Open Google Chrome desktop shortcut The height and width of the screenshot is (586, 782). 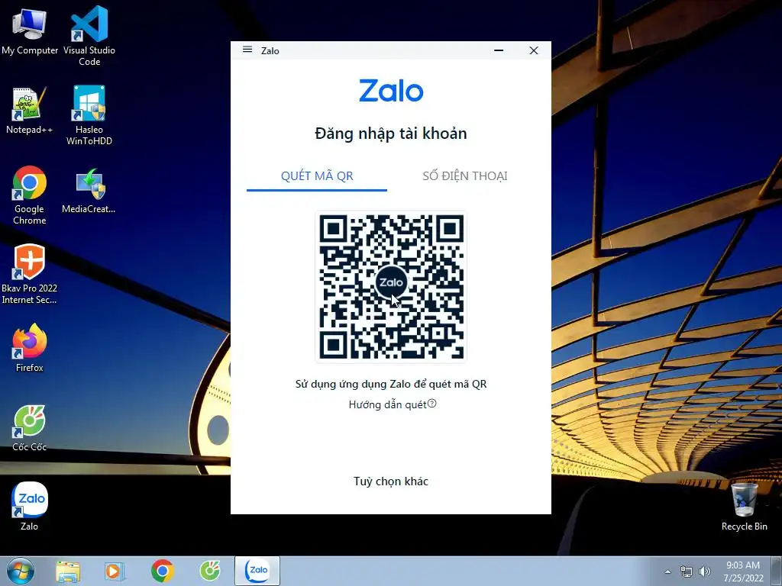(x=30, y=195)
